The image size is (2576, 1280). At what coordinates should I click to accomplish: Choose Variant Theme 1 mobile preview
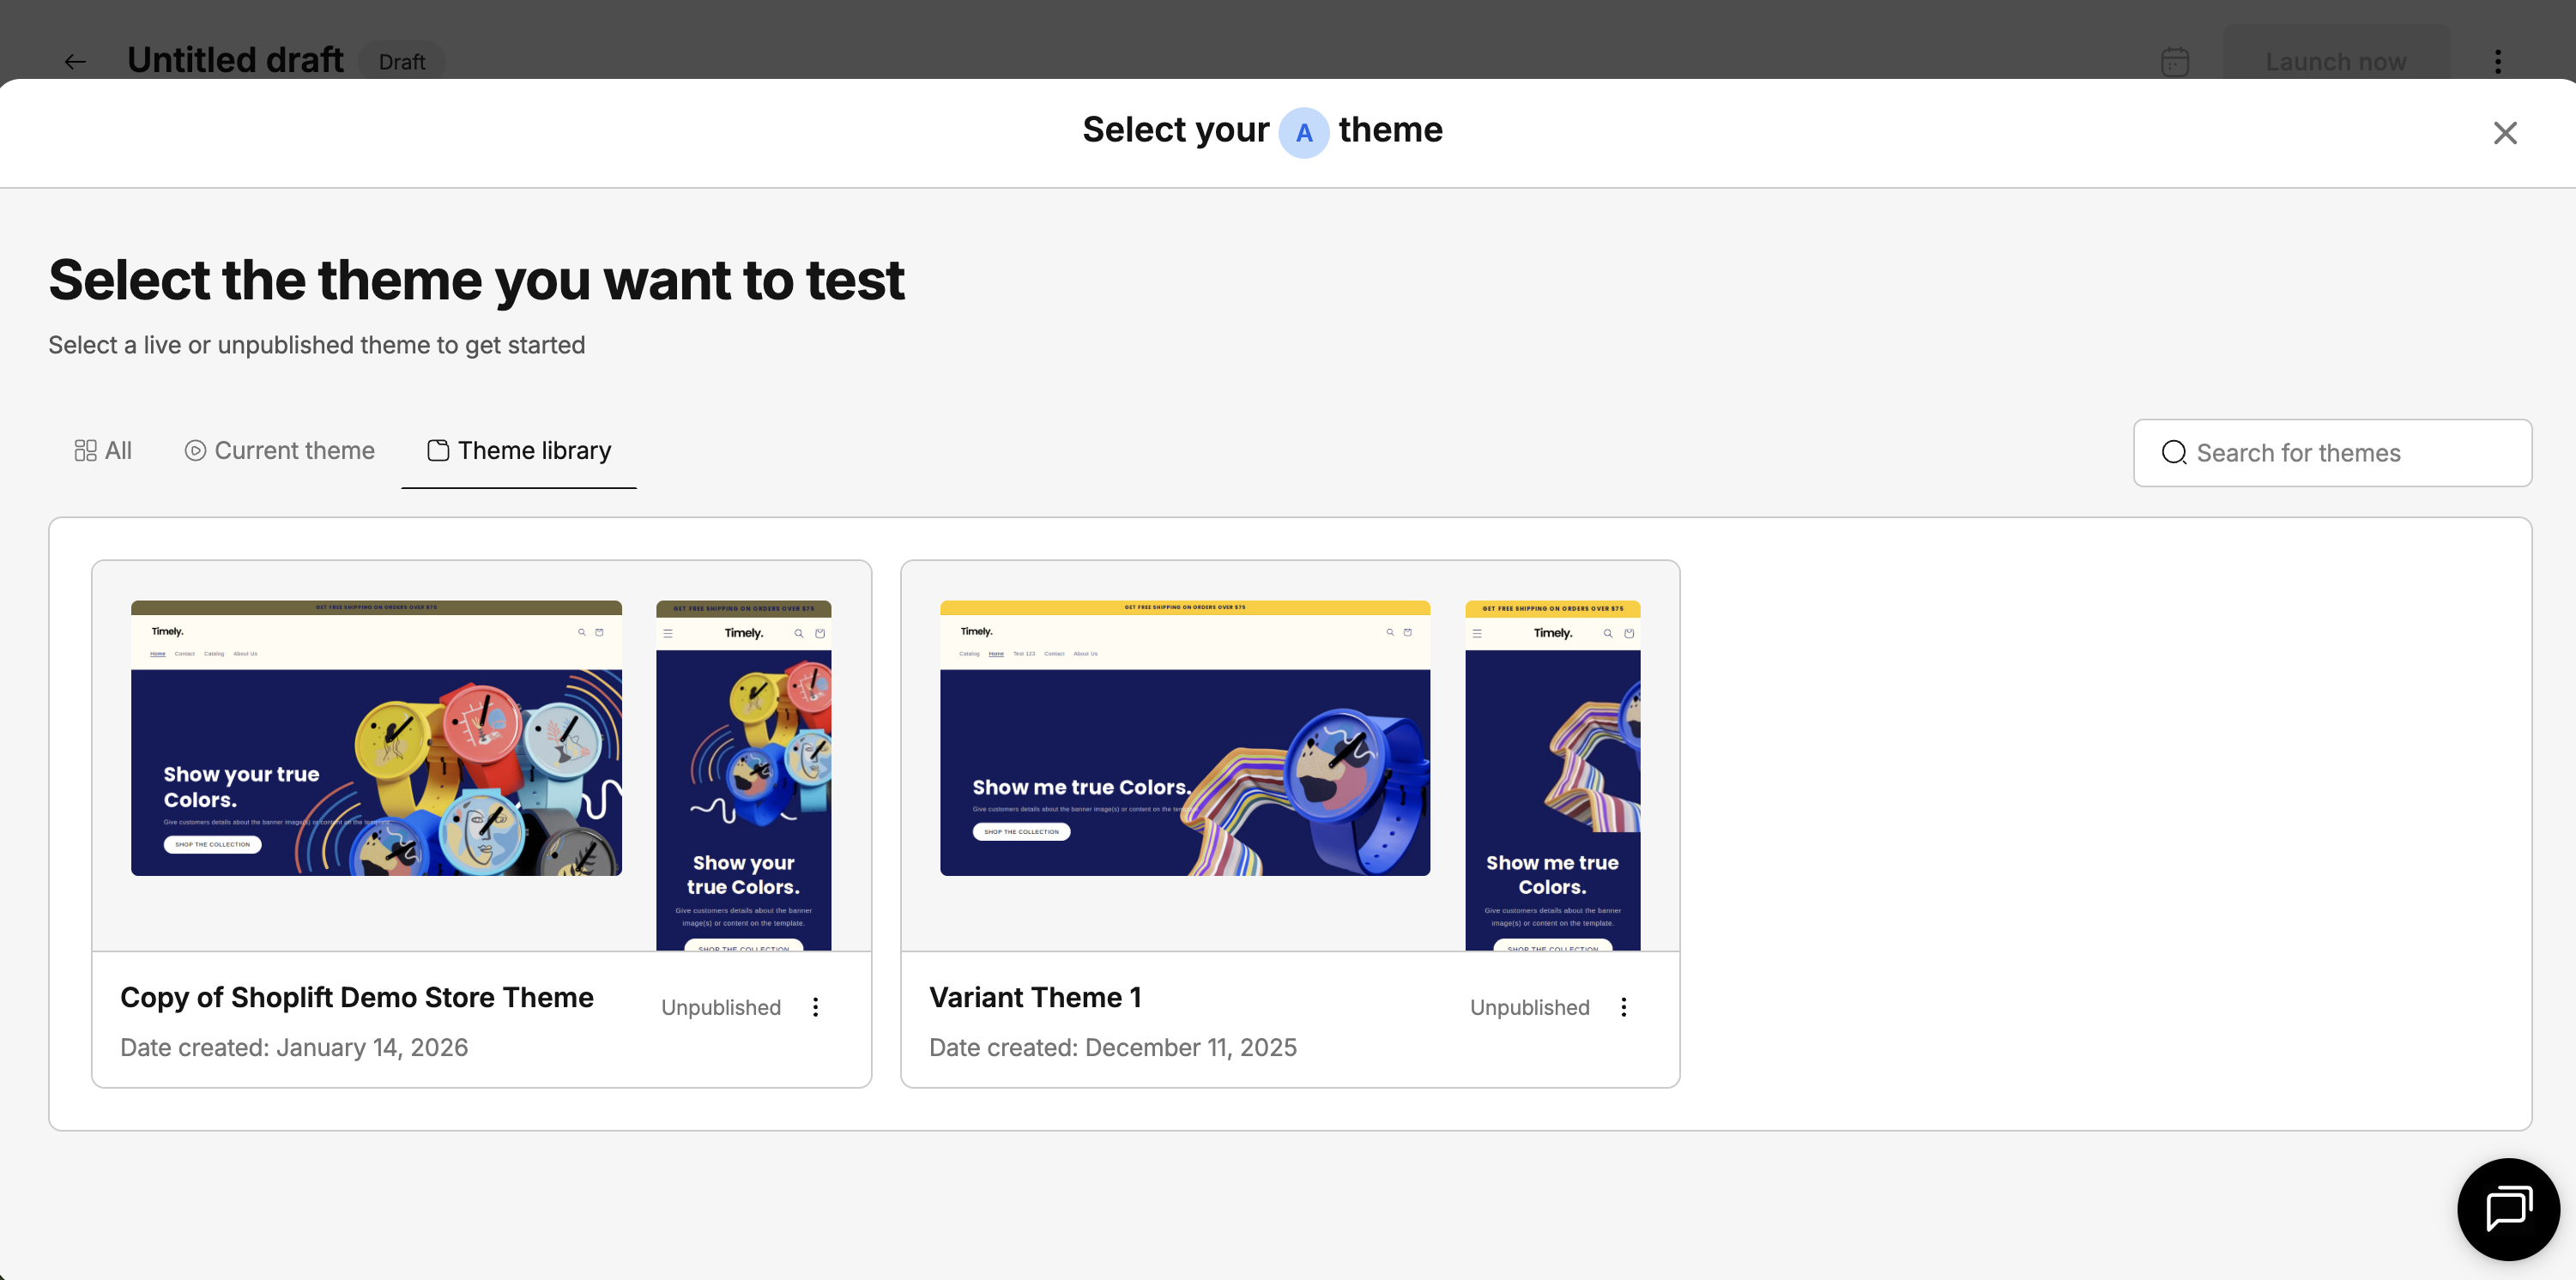tap(1552, 775)
